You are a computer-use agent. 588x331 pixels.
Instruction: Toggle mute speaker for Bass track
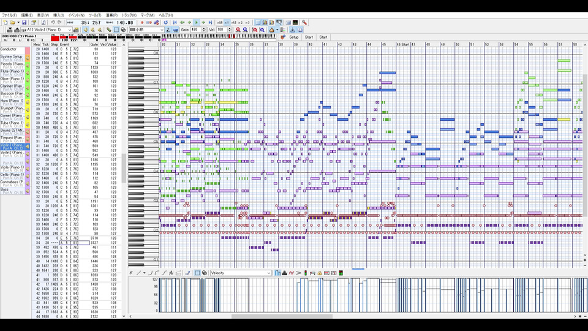[28, 191]
